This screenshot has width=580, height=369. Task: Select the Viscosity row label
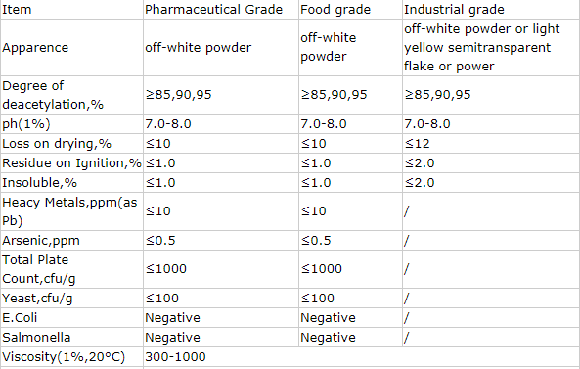coord(64,357)
